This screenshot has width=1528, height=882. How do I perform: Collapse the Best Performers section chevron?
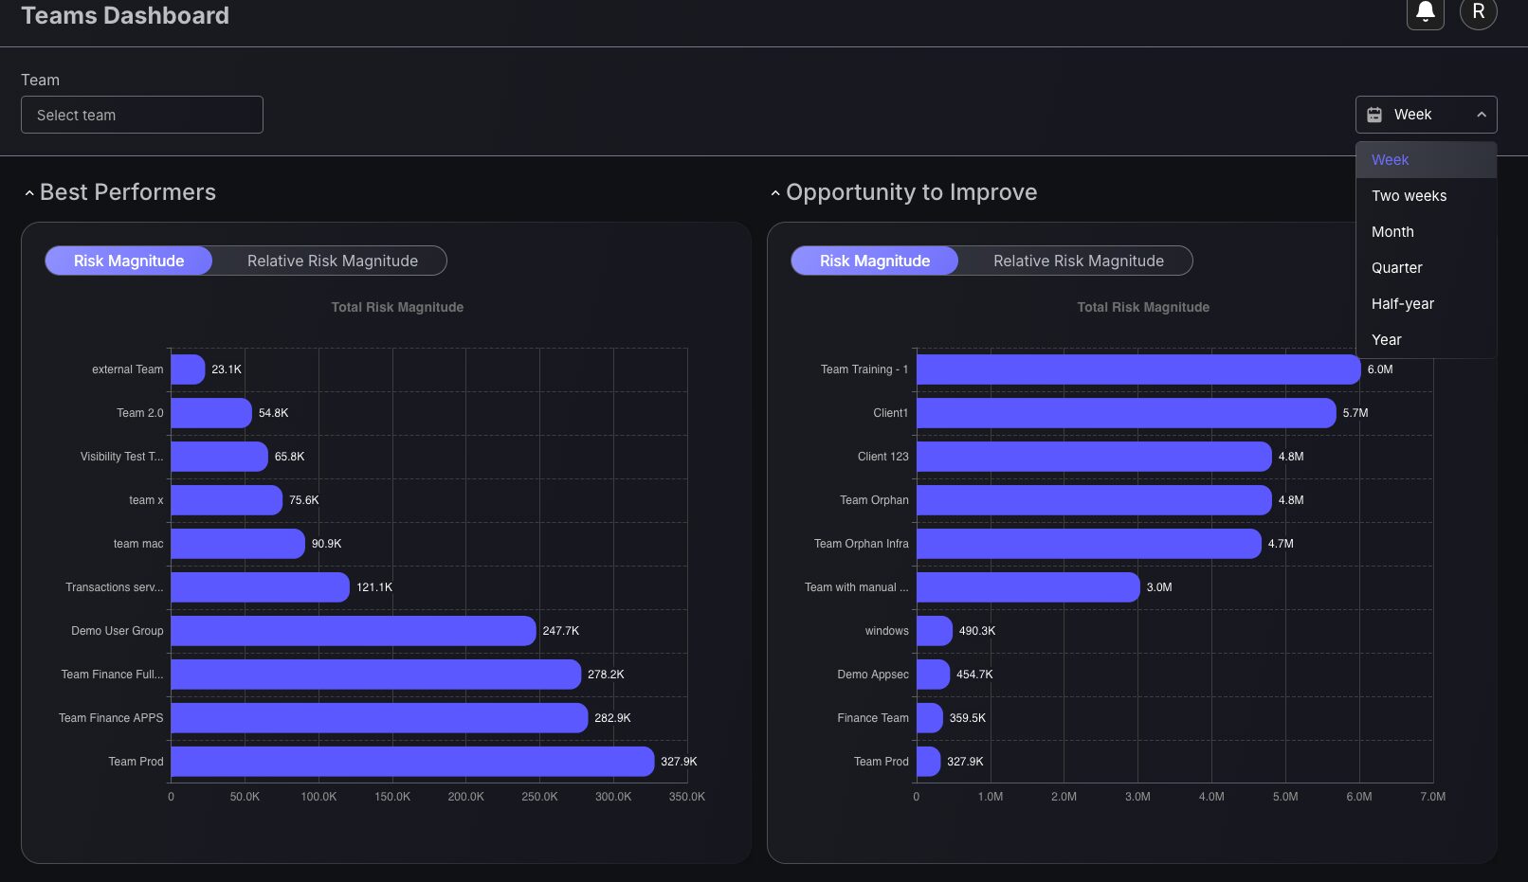click(29, 193)
